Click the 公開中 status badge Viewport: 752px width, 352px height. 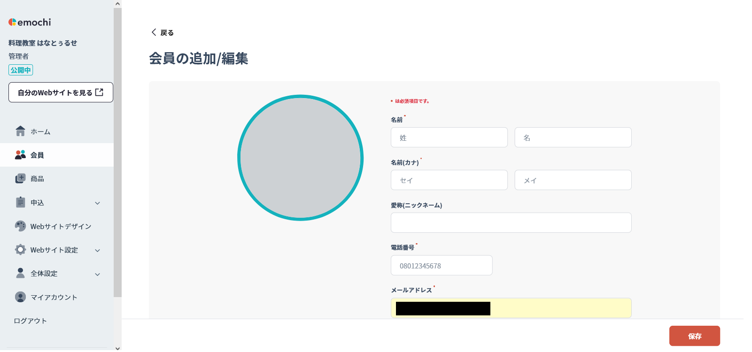tap(21, 70)
